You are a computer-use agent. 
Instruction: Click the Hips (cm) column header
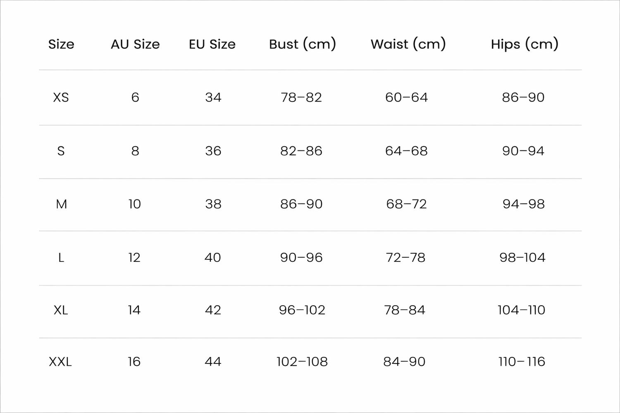tap(525, 44)
